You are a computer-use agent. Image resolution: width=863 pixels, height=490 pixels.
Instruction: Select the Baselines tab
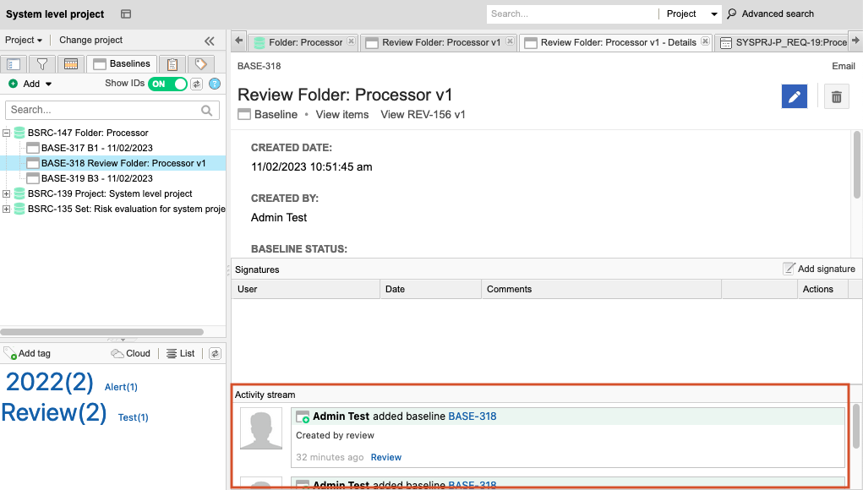tap(122, 64)
